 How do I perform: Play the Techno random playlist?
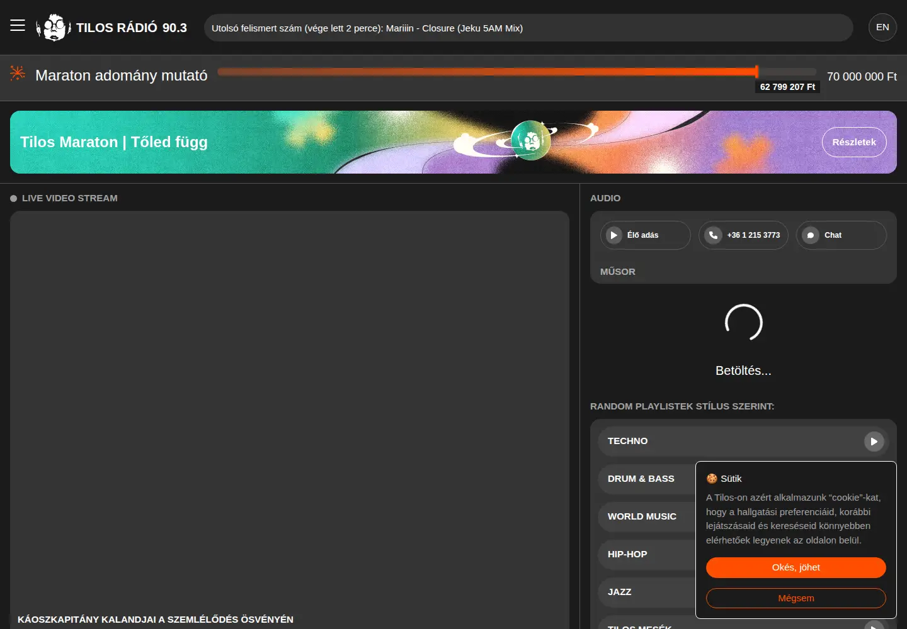coord(874,442)
